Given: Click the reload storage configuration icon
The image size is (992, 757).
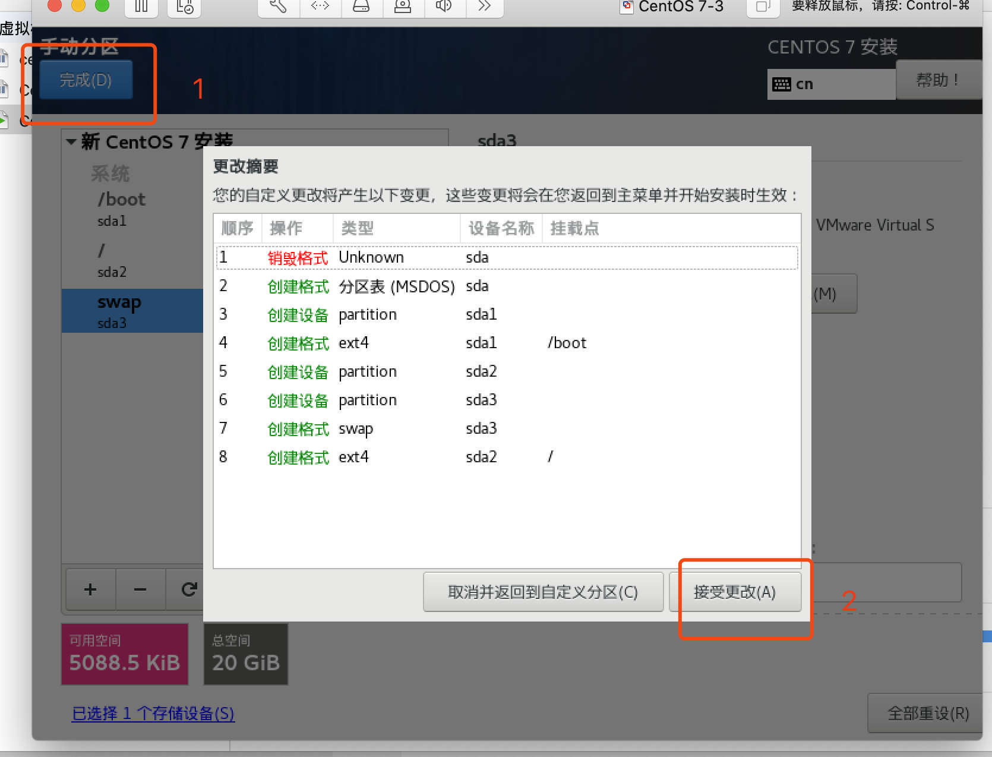Looking at the screenshot, I should point(189,589).
